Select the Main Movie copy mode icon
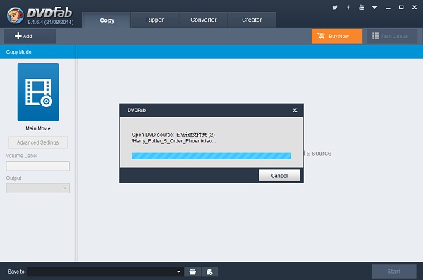This screenshot has height=280, width=423. coord(38,92)
